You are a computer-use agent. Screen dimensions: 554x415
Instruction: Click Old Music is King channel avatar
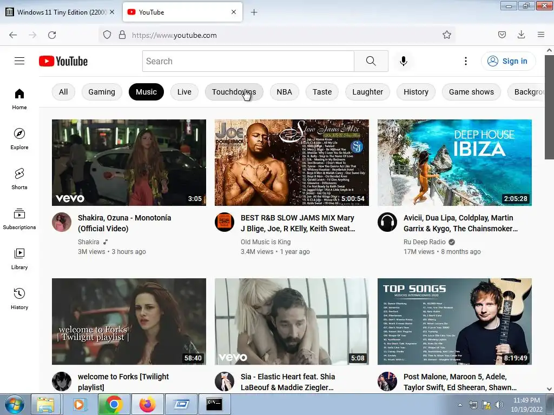click(x=225, y=222)
